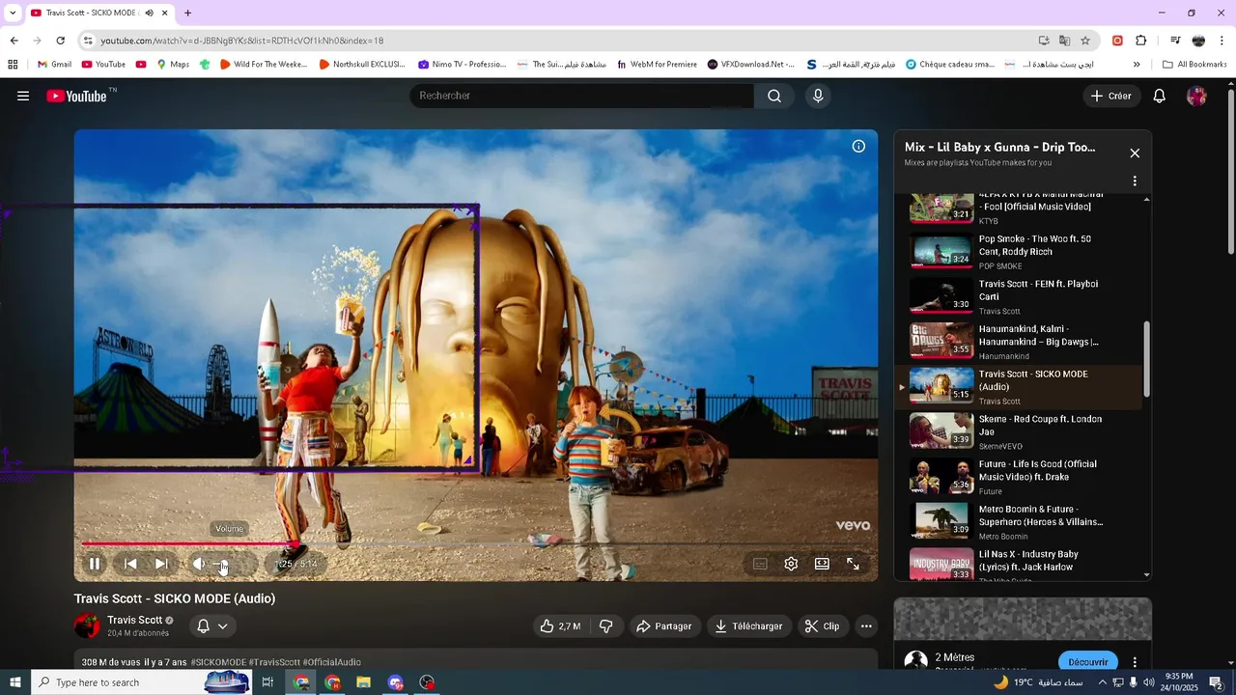
Task: Create a Clip with scissors button
Action: 823,626
